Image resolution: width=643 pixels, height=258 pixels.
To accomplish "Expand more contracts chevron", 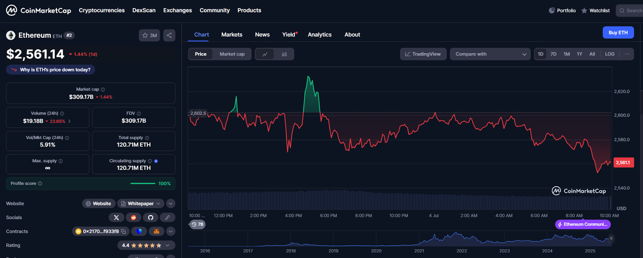I will 170,231.
